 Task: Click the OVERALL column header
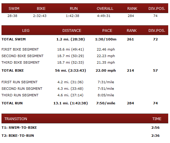click(105, 8)
